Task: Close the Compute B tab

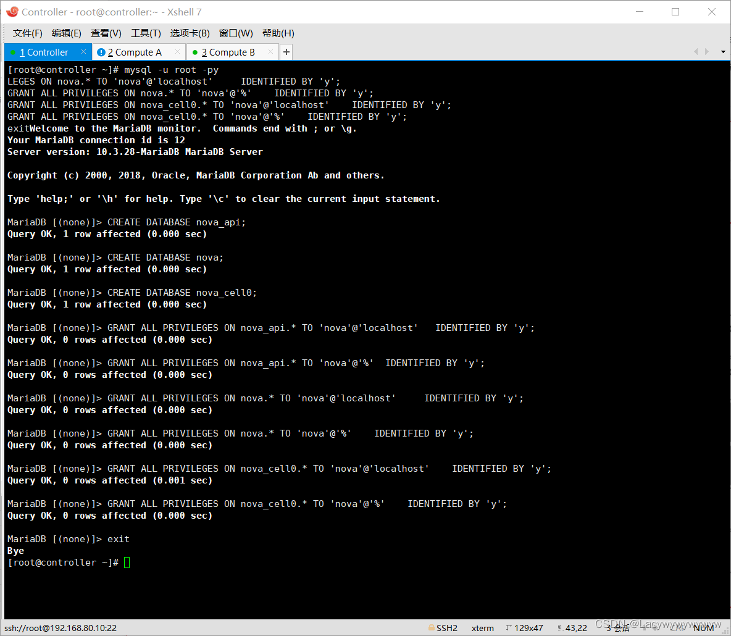Action: (269, 52)
